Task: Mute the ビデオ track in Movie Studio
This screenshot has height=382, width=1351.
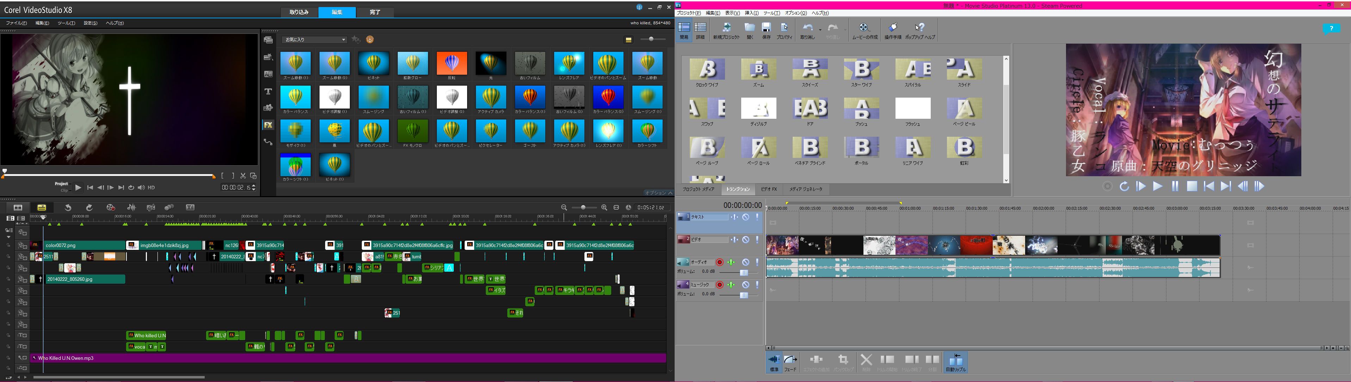Action: coord(746,240)
